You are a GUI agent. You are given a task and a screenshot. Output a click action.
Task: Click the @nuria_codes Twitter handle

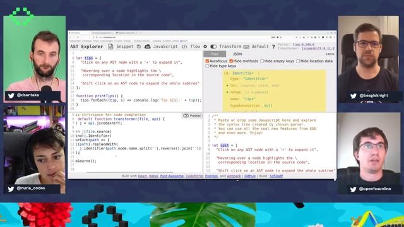click(31, 188)
